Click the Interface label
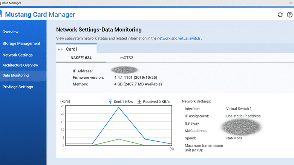 pyautogui.click(x=192, y=109)
